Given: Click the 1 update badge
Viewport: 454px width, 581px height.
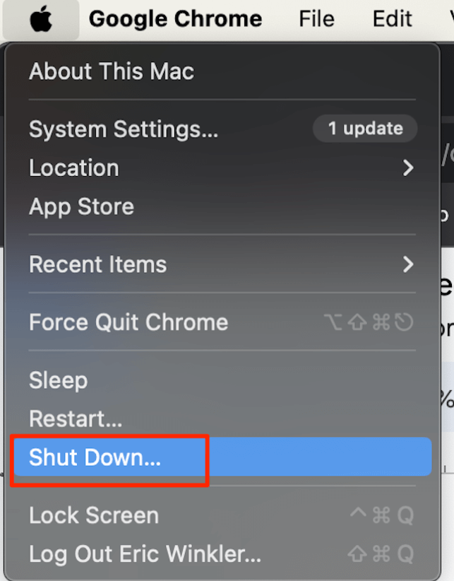Looking at the screenshot, I should tap(365, 128).
